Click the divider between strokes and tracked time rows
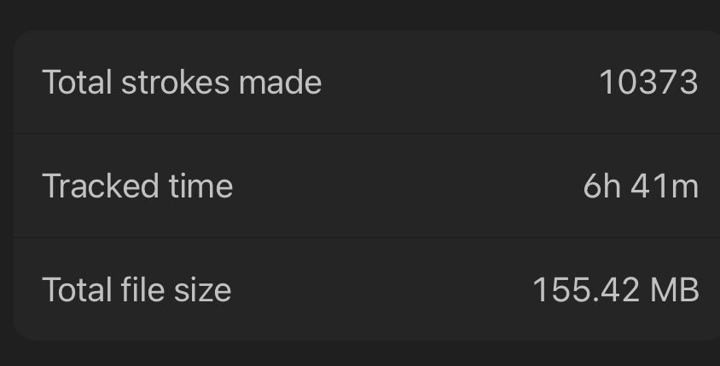The height and width of the screenshot is (366, 720). coord(367,134)
